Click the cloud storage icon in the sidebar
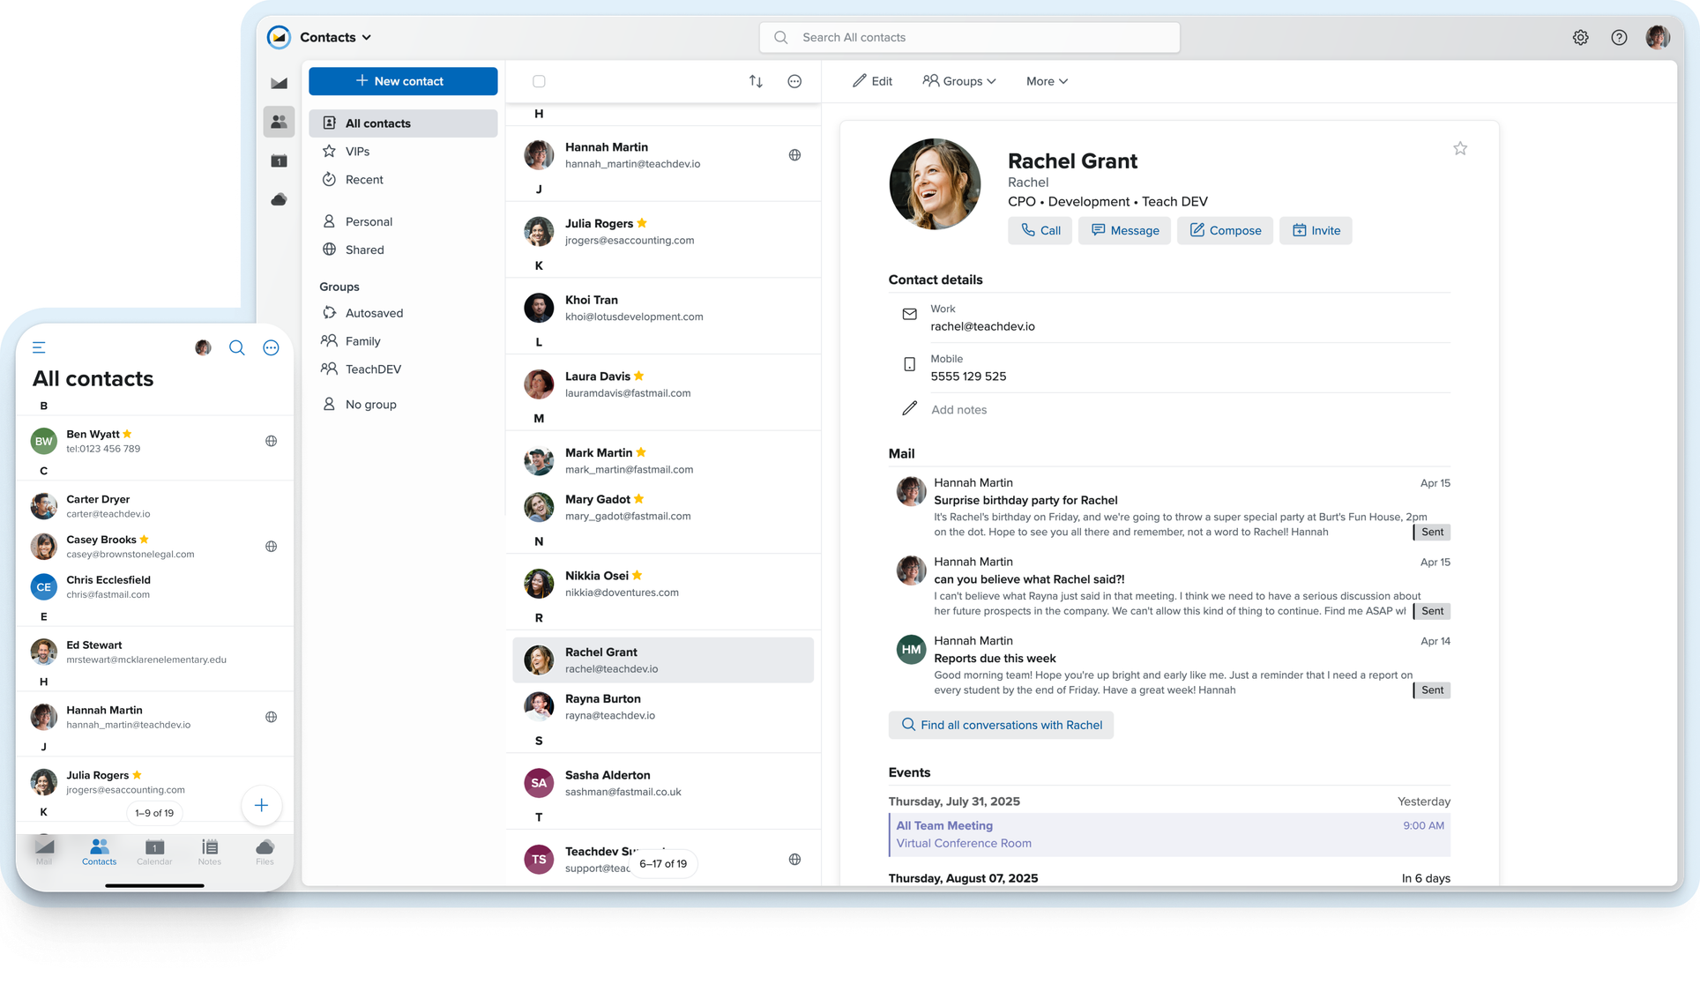This screenshot has height=984, width=1700. click(x=279, y=199)
